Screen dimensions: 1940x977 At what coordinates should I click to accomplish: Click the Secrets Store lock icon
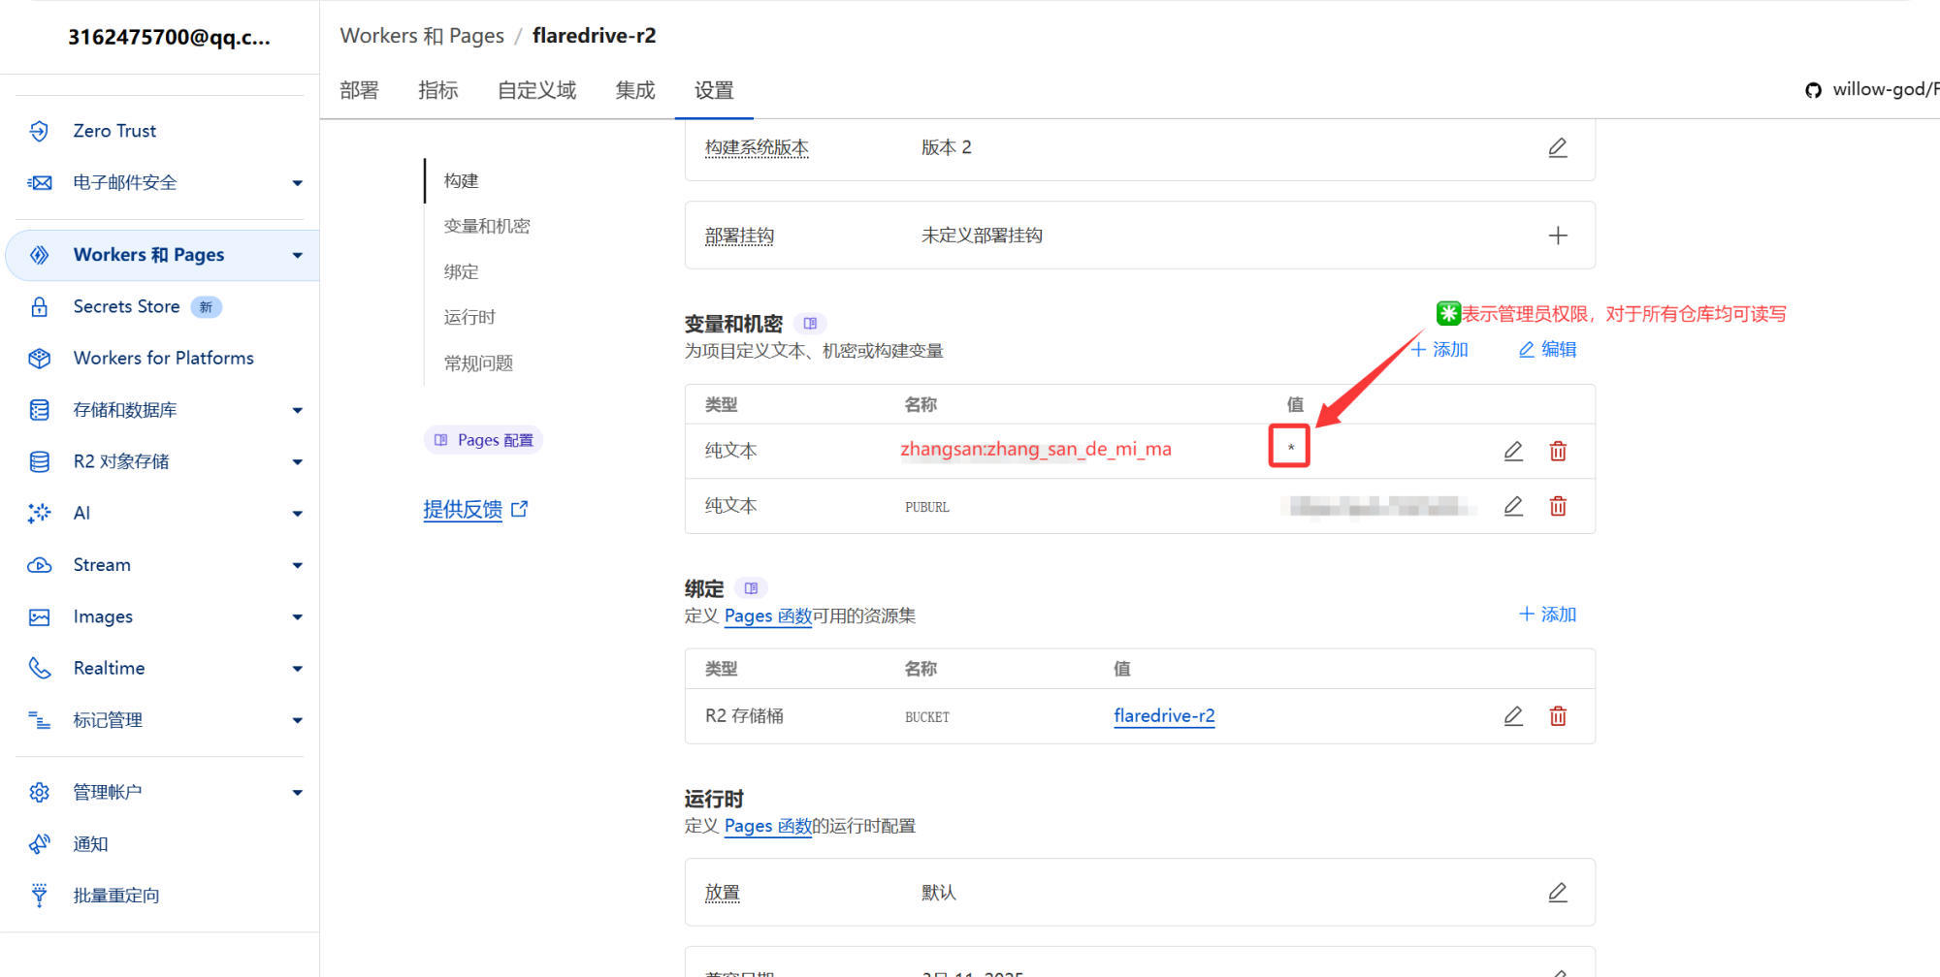[39, 306]
